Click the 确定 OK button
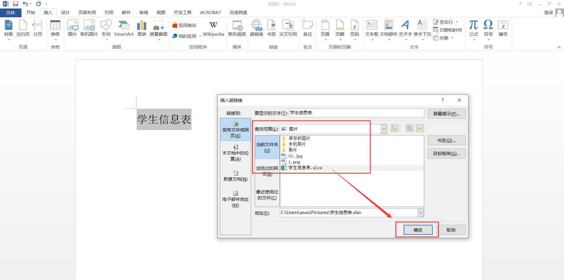Viewport: 564px width, 280px height. pyautogui.click(x=418, y=230)
